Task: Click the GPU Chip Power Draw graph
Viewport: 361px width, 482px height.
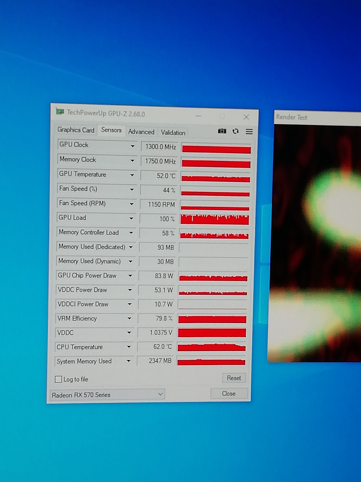Action: click(213, 276)
